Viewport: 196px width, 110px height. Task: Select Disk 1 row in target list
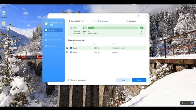tap(107, 52)
